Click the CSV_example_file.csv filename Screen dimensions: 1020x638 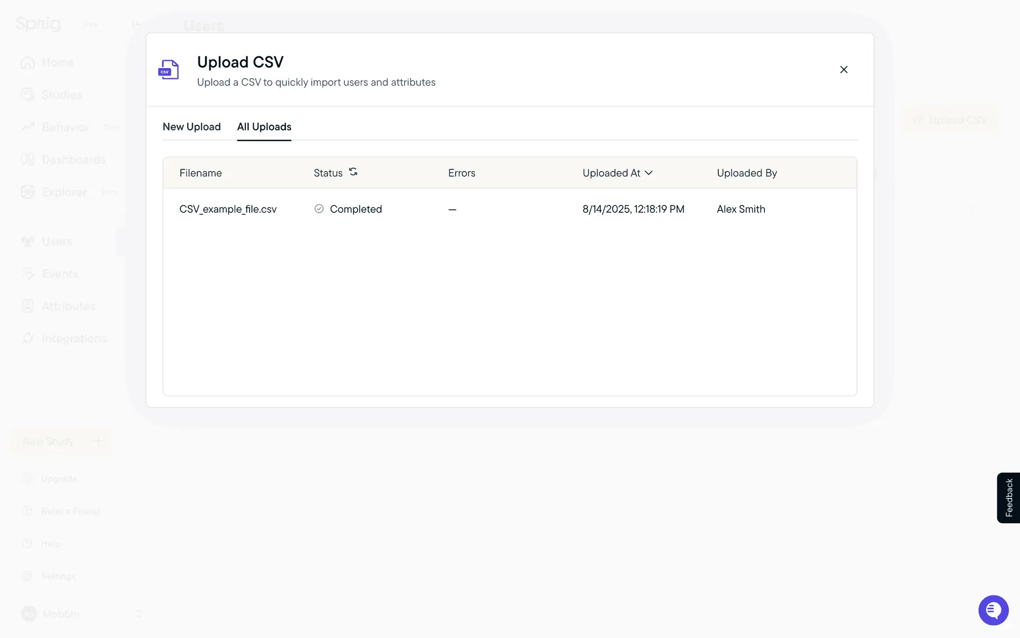tap(228, 209)
